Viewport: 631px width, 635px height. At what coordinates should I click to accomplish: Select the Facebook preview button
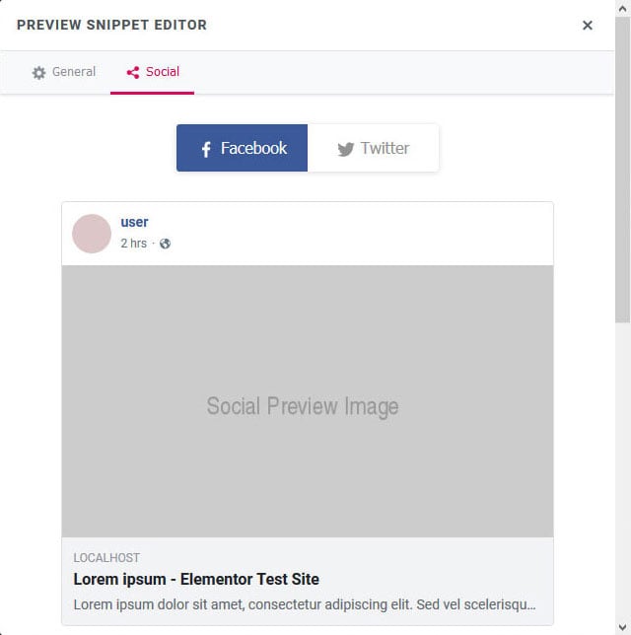pyautogui.click(x=243, y=148)
